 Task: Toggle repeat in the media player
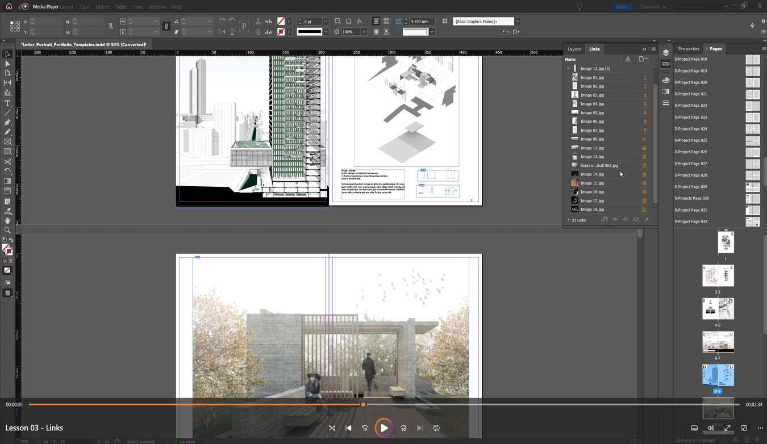[x=436, y=428]
